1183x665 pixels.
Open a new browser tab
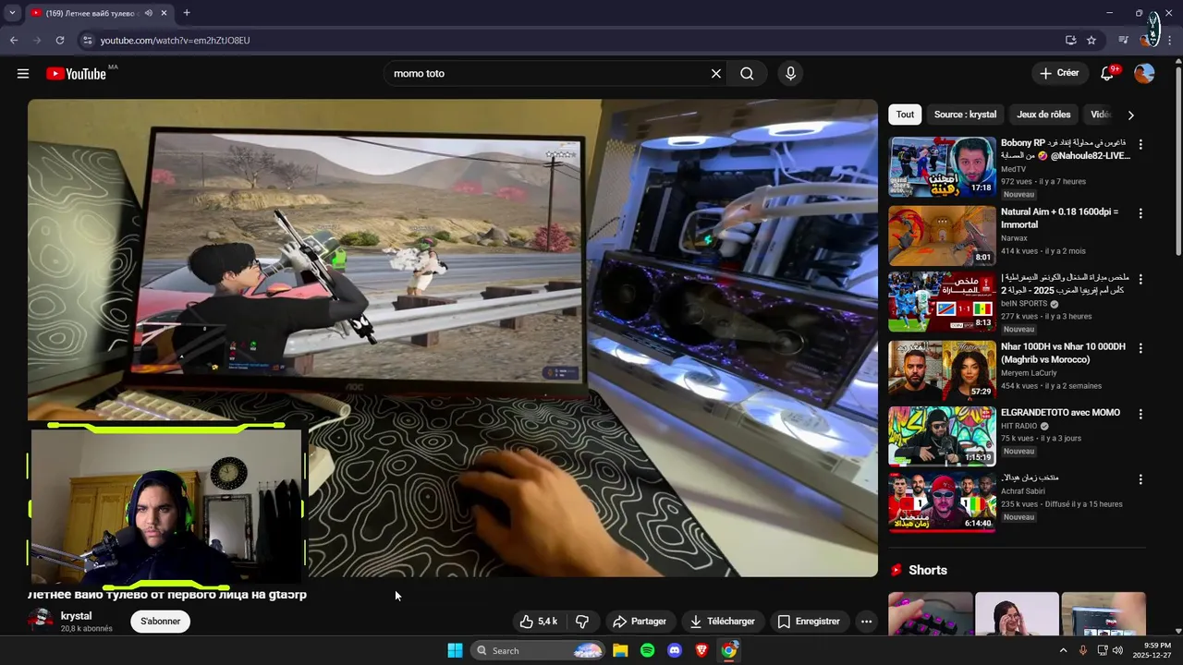187,13
